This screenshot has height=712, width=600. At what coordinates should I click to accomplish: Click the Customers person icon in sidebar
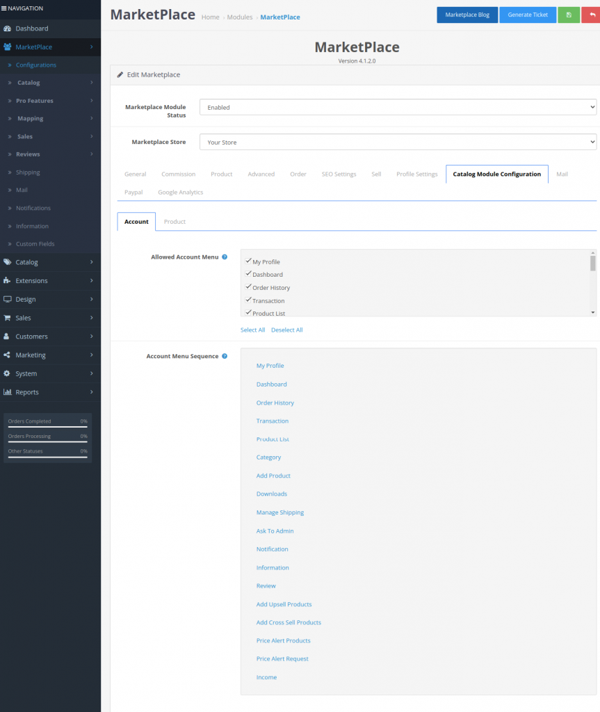pyautogui.click(x=6, y=337)
